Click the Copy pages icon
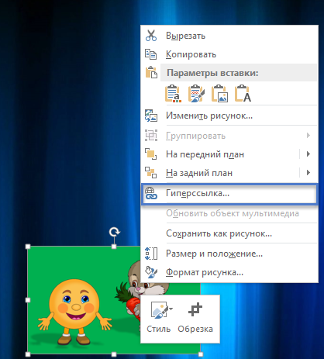The width and height of the screenshot is (324, 359). tap(151, 54)
